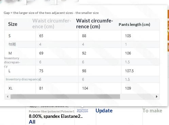Click the 档差 gap row label

[x=12, y=44]
